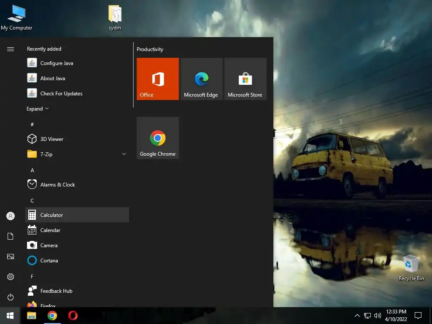The width and height of the screenshot is (432, 324).
Task: Open Cortana from the app list
Action: tap(77, 260)
